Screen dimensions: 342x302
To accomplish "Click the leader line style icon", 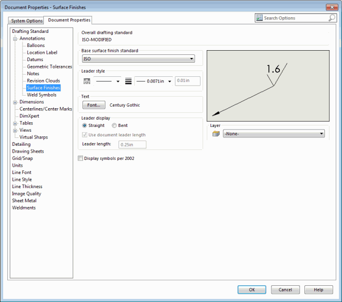I will (87, 81).
